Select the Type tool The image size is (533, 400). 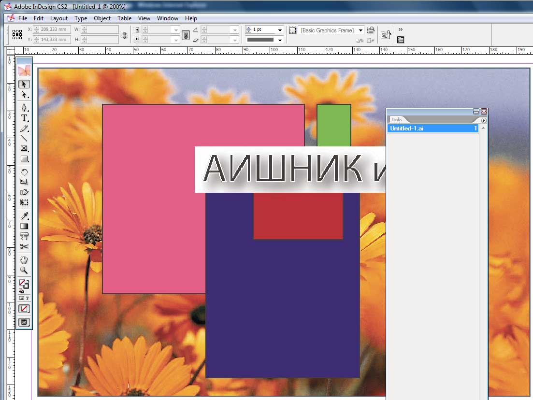click(x=24, y=118)
